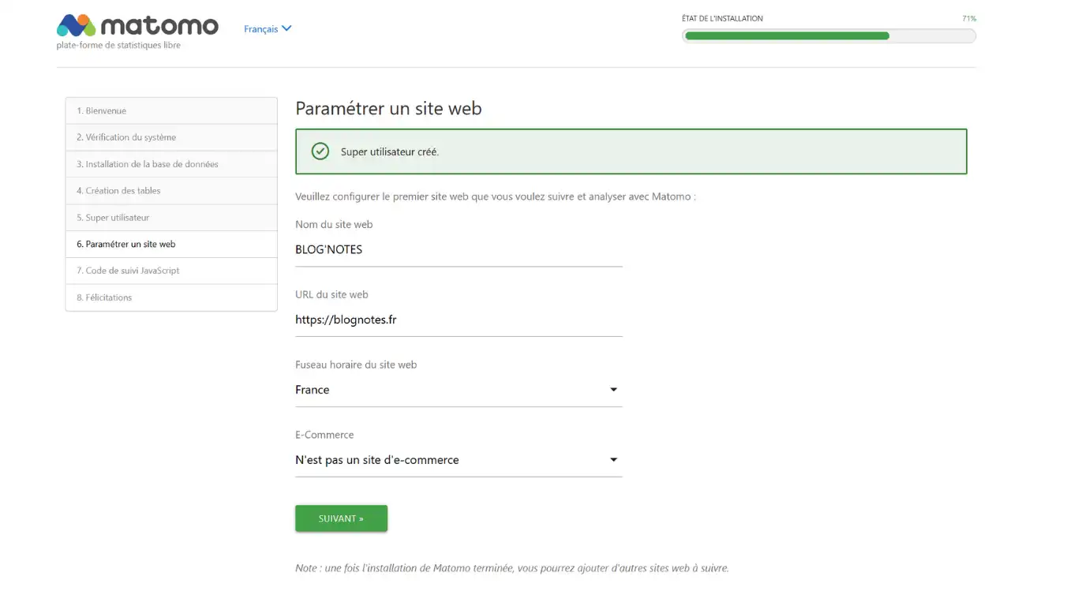Screen dimensions: 1078x606
Task: Click the installation progress bar
Action: click(x=829, y=36)
